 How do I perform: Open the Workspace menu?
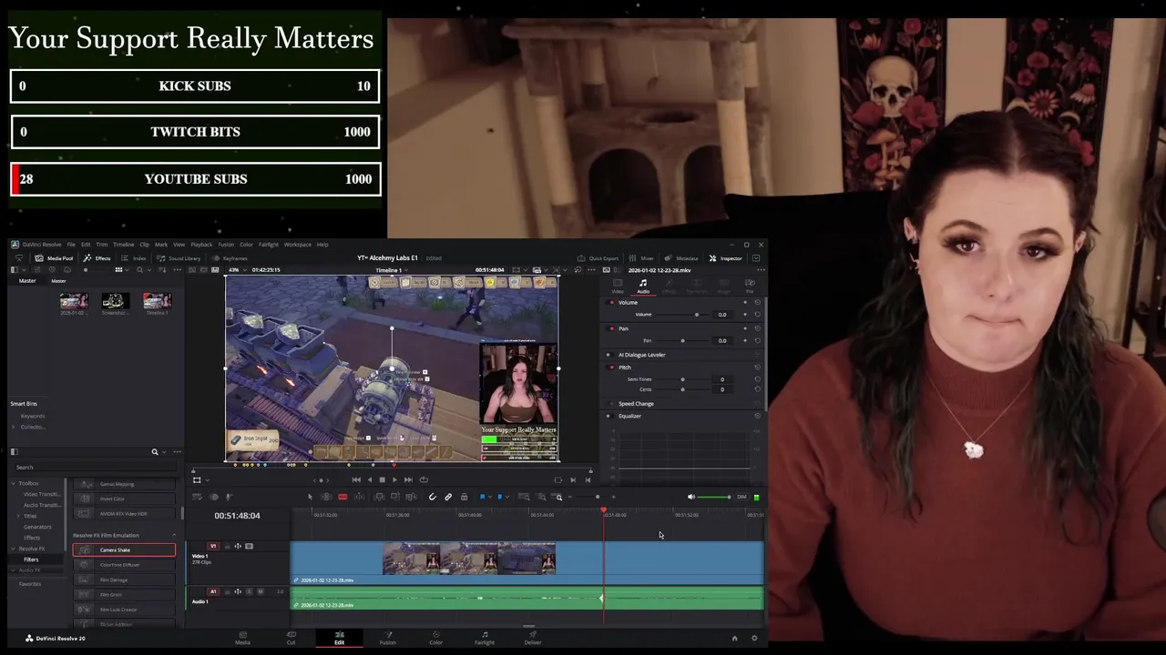pyautogui.click(x=297, y=245)
